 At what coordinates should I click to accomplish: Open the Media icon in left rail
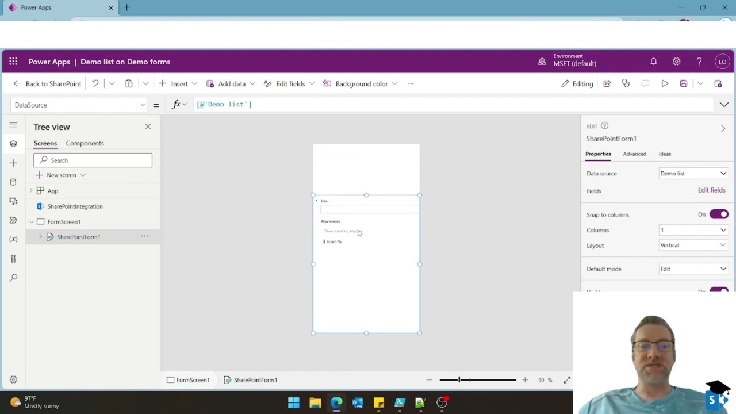point(13,201)
